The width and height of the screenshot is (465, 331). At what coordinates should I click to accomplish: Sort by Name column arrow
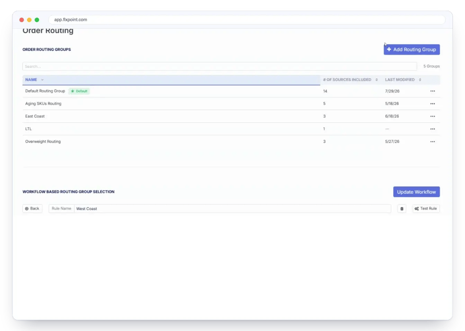click(42, 80)
